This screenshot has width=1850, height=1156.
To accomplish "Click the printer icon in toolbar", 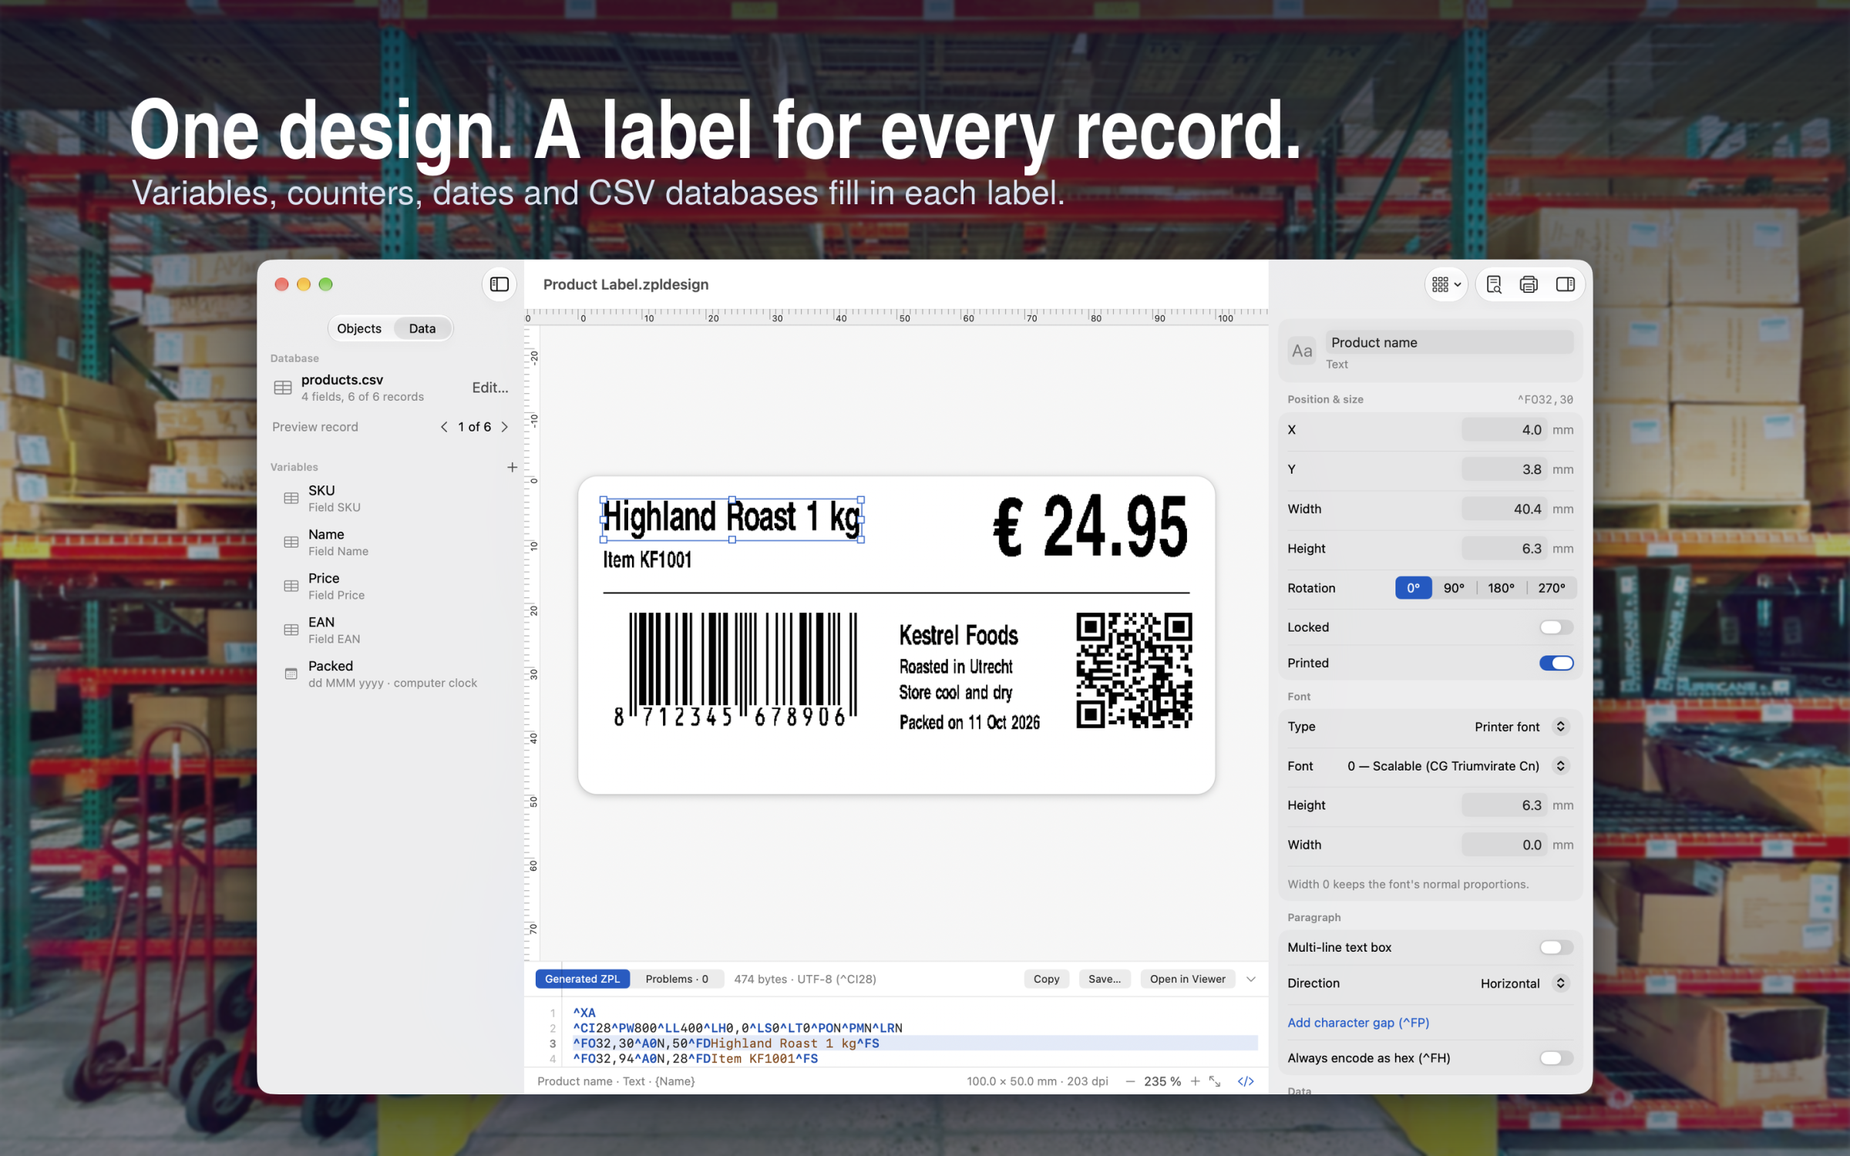I will click(x=1529, y=284).
